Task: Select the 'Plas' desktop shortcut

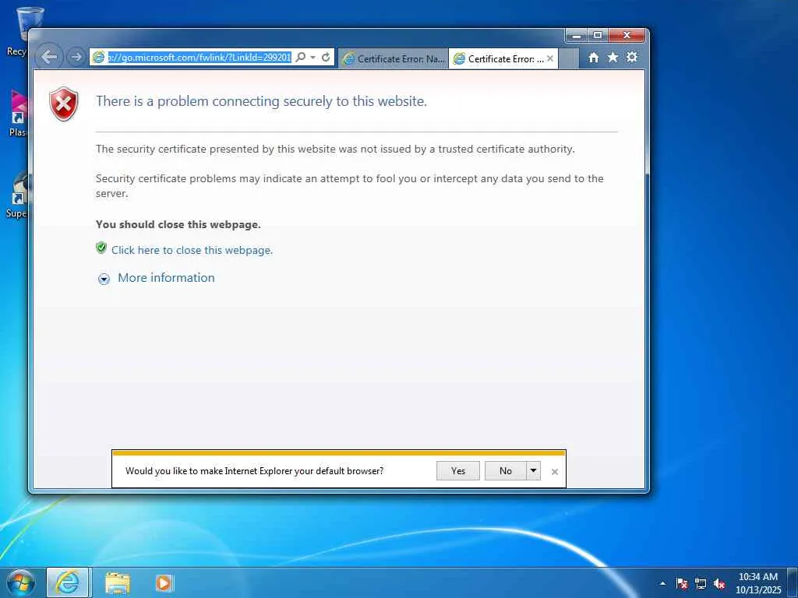Action: [18, 114]
